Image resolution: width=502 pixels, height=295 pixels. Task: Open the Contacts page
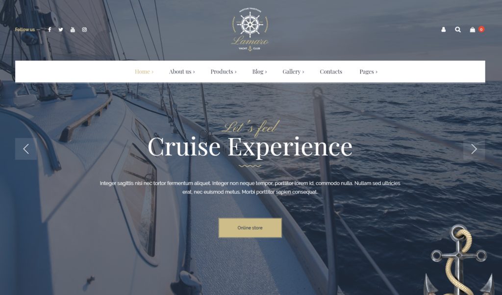[331, 72]
